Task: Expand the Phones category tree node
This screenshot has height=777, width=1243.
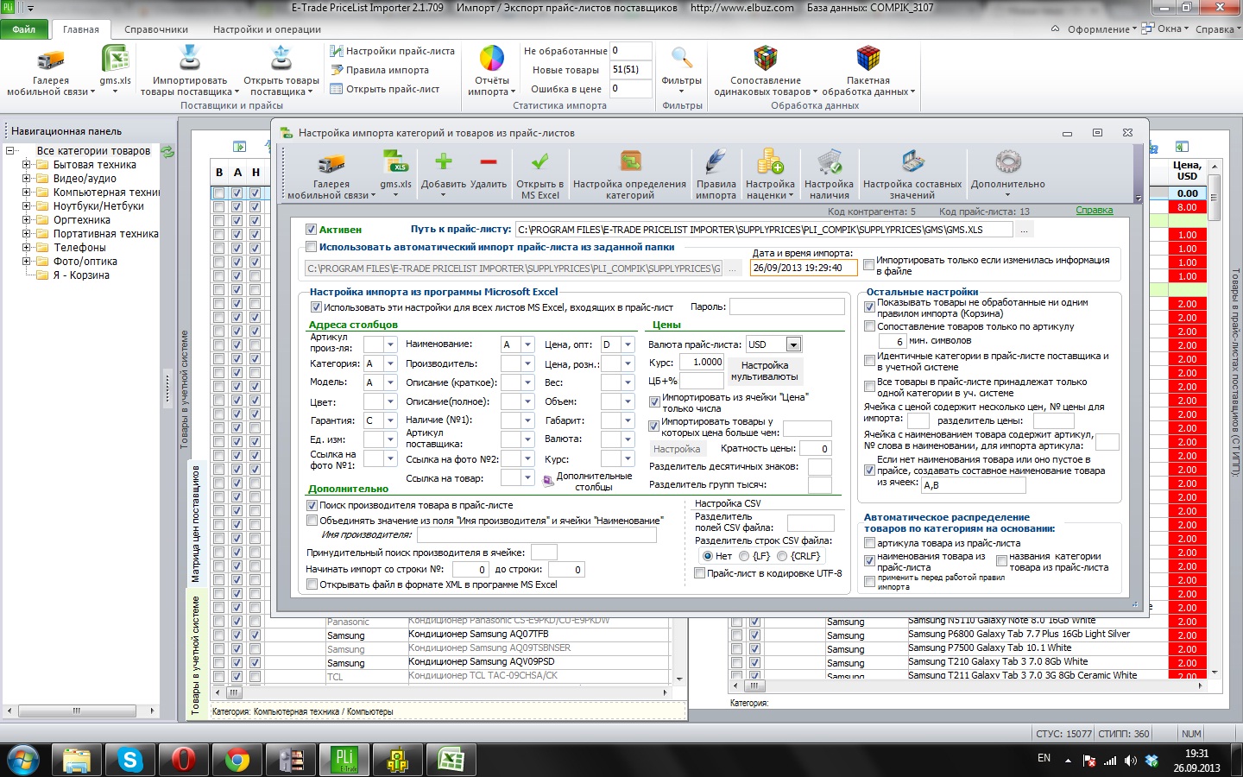Action: point(26,248)
